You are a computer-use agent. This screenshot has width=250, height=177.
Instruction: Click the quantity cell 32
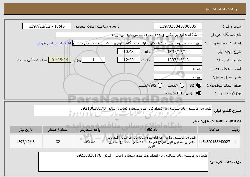pos(58,142)
